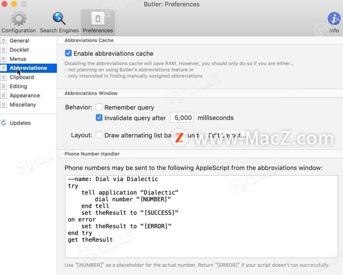Viewport: 343px width, 275px height.
Task: Select the Preferences switch toolbar icon
Action: (x=98, y=18)
